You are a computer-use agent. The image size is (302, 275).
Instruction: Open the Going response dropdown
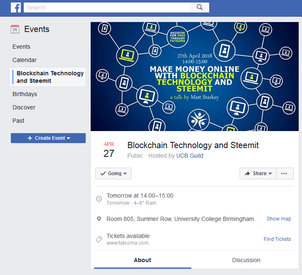113,173
